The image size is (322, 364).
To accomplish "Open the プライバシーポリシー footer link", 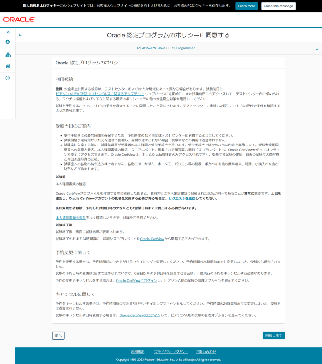I will tap(171, 352).
